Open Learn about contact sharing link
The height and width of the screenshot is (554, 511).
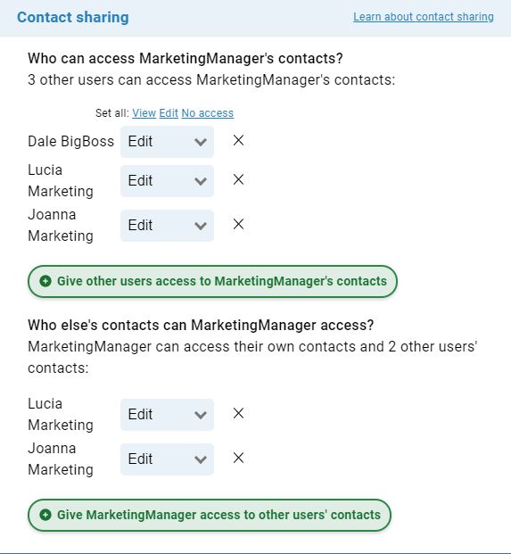(424, 17)
